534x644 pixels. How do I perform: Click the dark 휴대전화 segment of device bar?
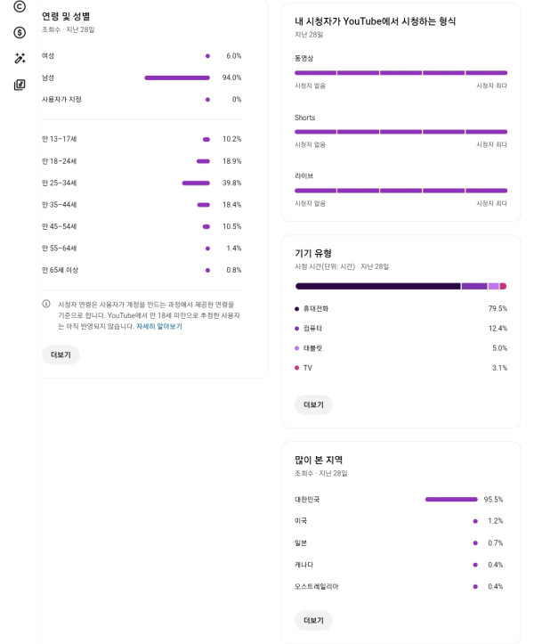coord(377,286)
